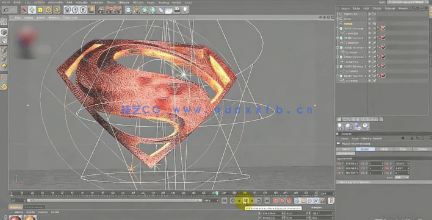This screenshot has height=220, width=432.
Task: Render to Picture Viewer
Action: (x=109, y=10)
